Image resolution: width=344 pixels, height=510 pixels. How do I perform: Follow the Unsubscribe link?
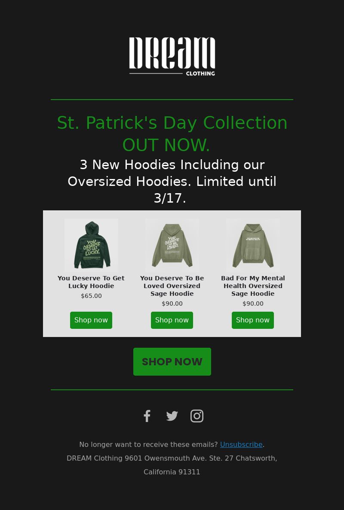click(x=241, y=444)
